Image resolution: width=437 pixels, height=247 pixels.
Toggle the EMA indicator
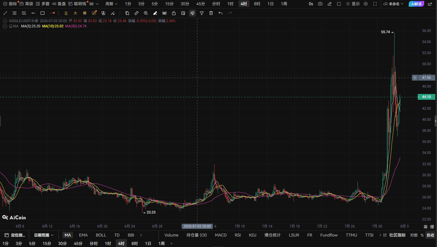(x=83, y=235)
